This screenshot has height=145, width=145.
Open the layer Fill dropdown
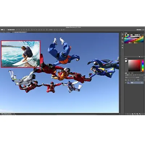point(142,80)
